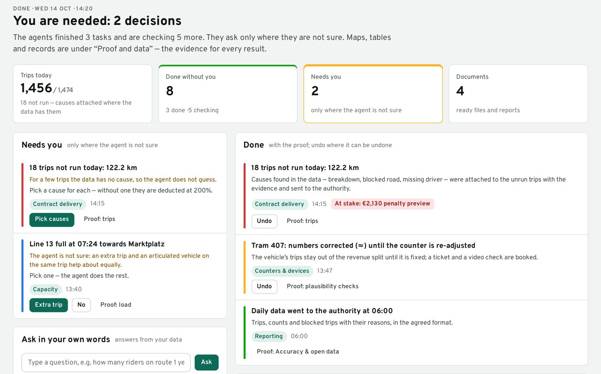
Task: Click the 13:47 timestamp on Tram 407
Action: click(x=325, y=271)
